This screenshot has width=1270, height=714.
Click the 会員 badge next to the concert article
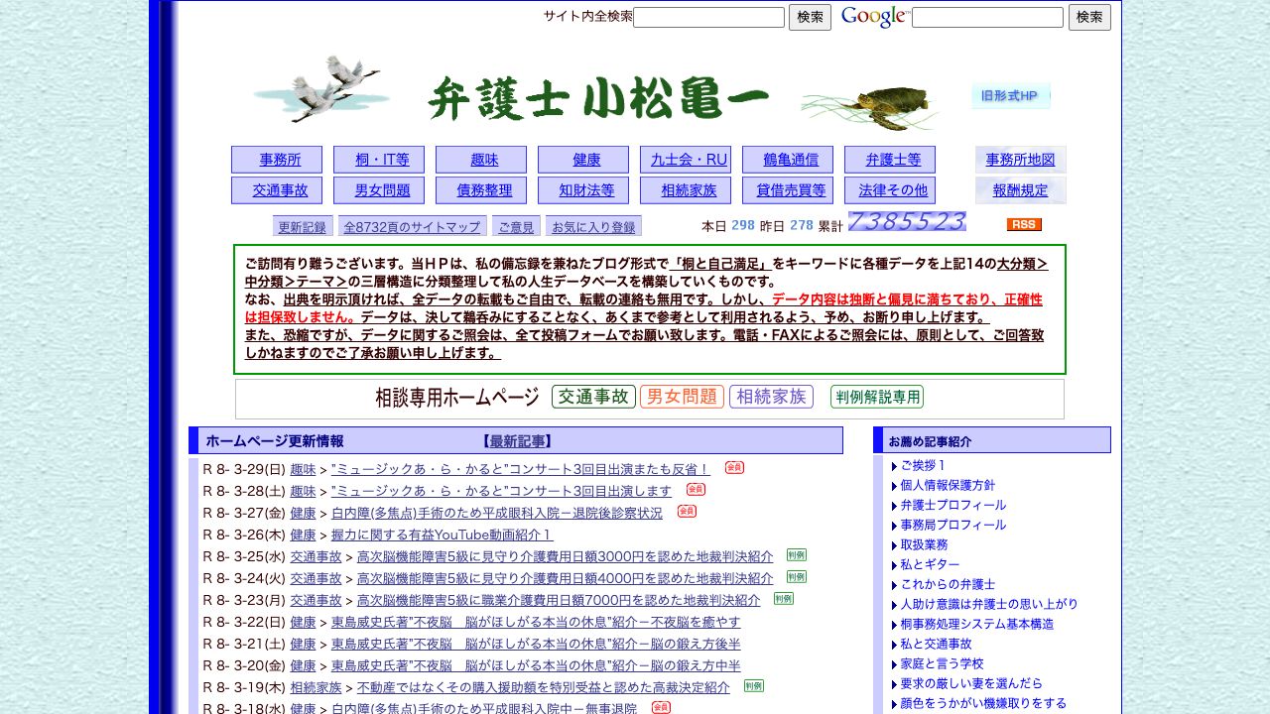[734, 467]
